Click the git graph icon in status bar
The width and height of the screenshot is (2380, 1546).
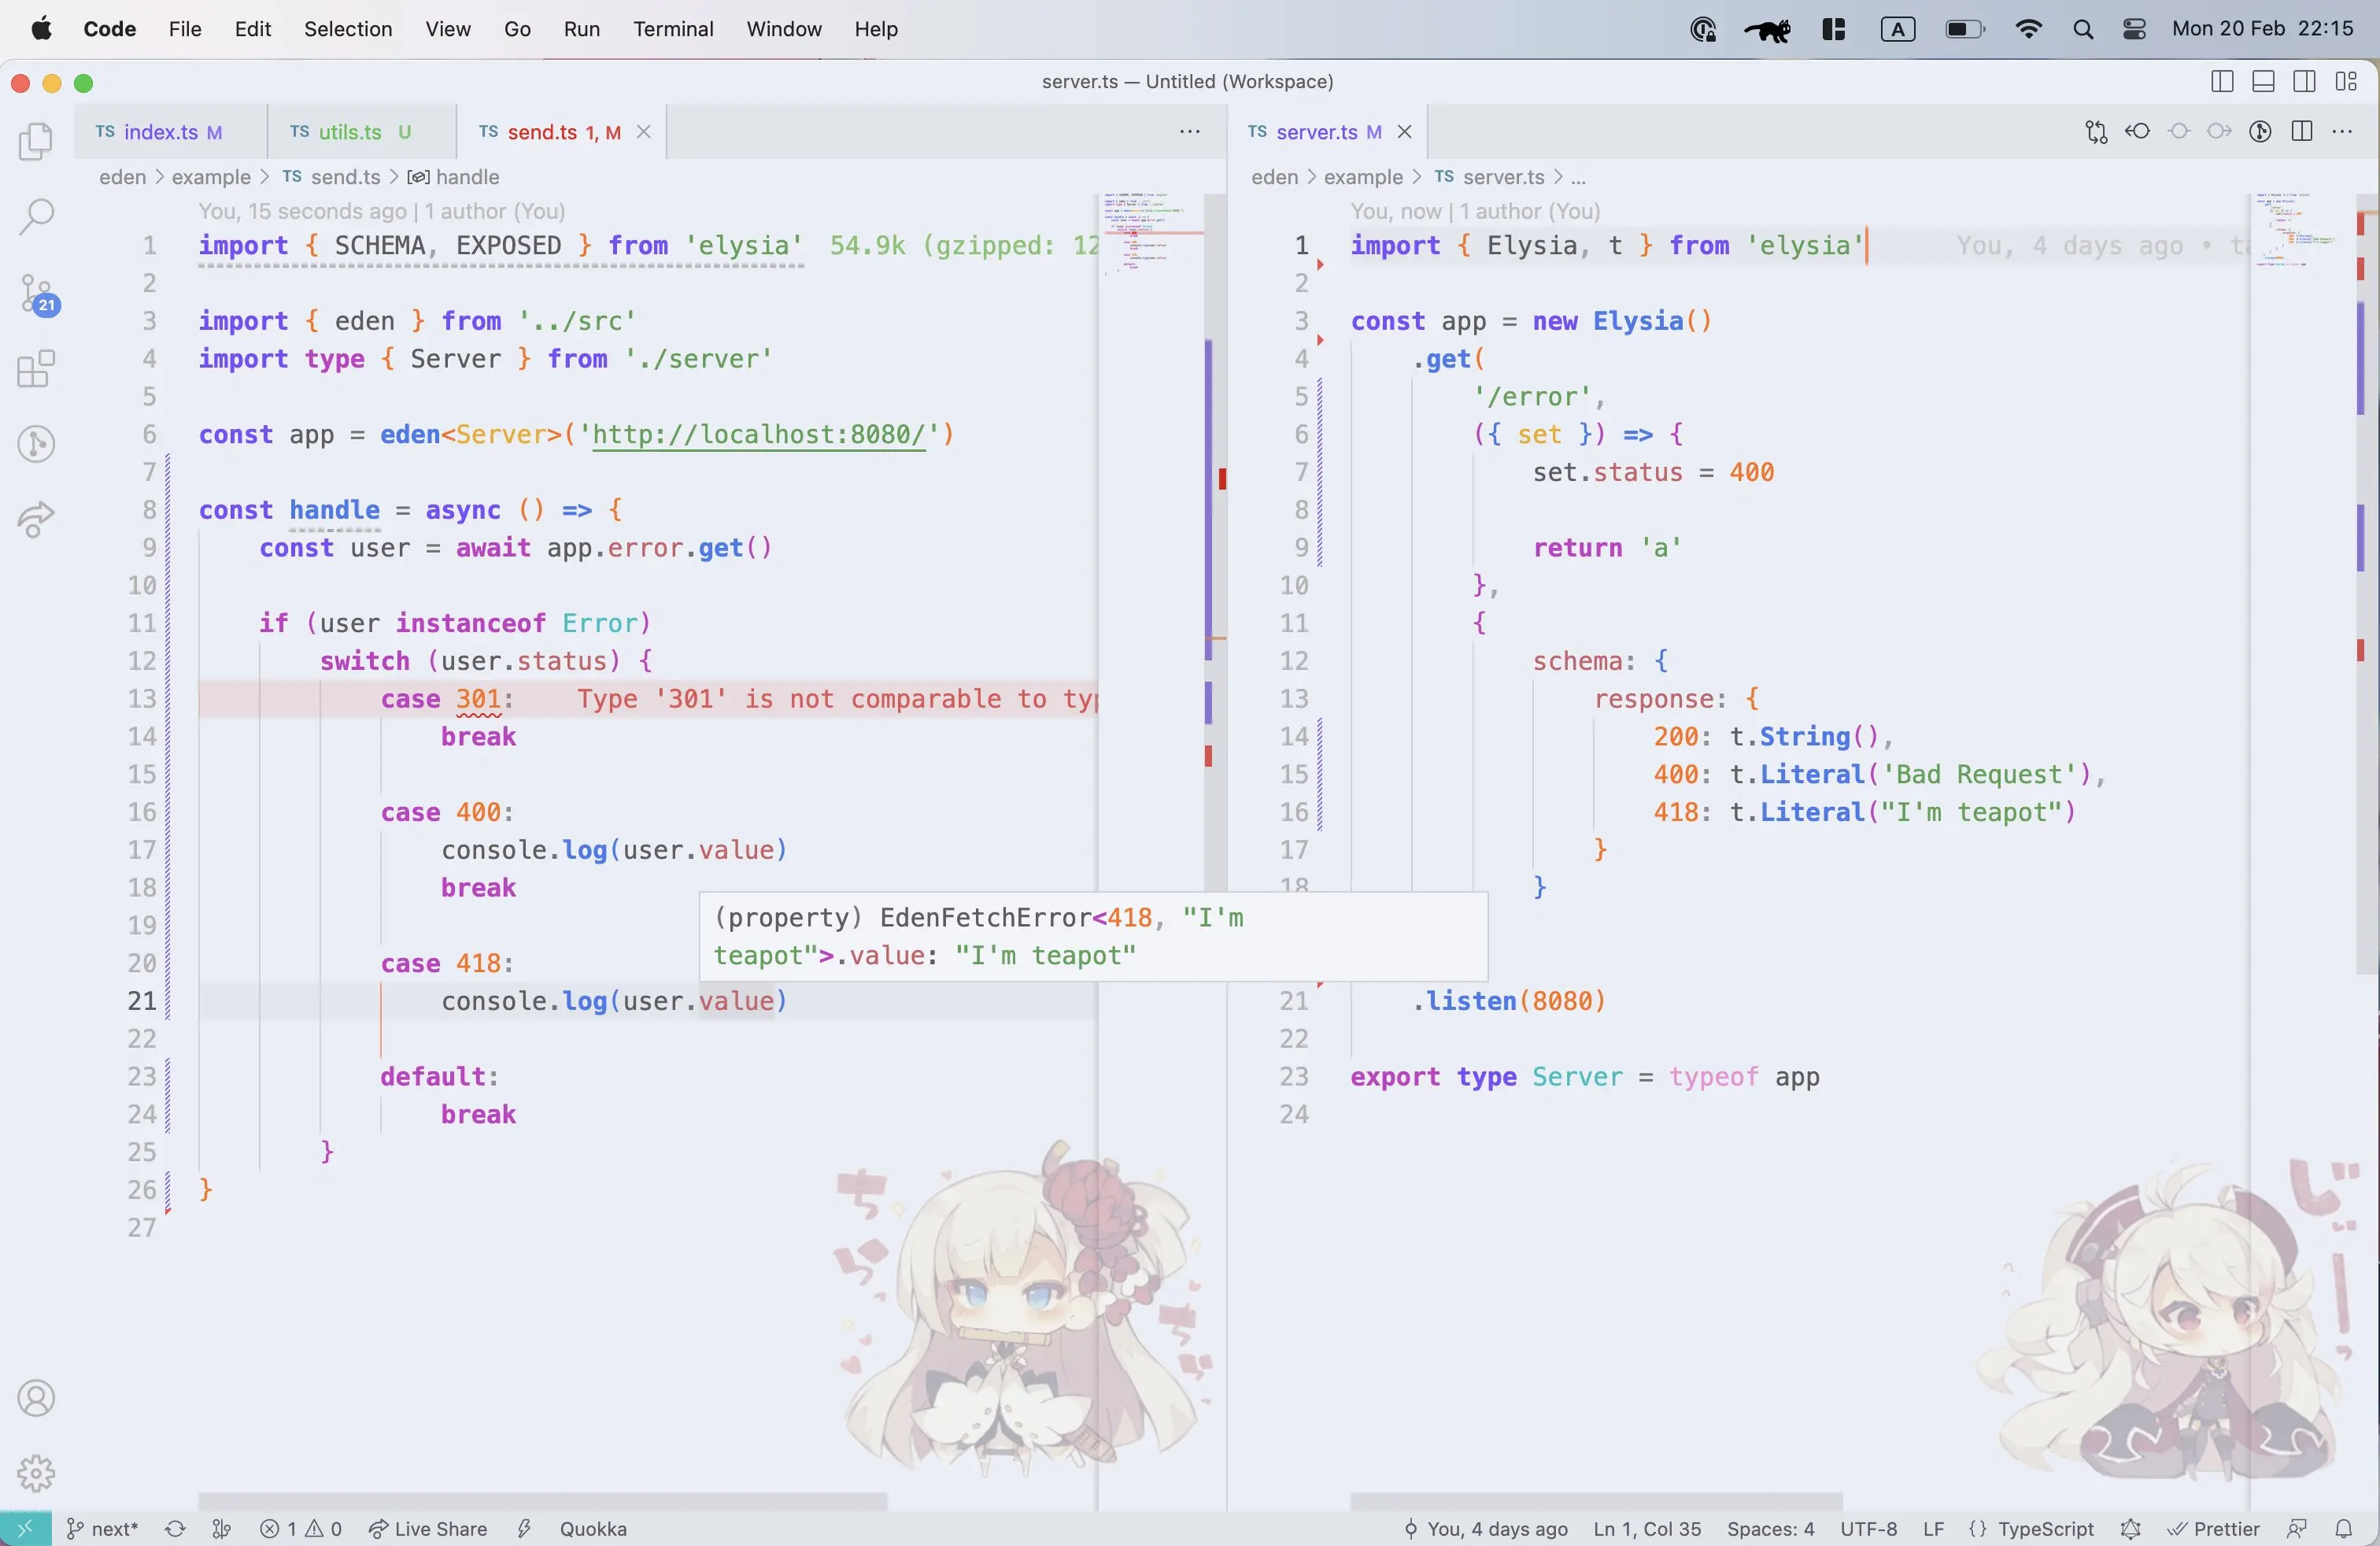(222, 1529)
